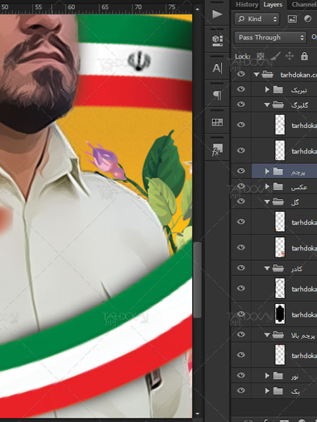The width and height of the screenshot is (317, 422).
Task: Click the کادر group folder icon
Action: point(278,268)
